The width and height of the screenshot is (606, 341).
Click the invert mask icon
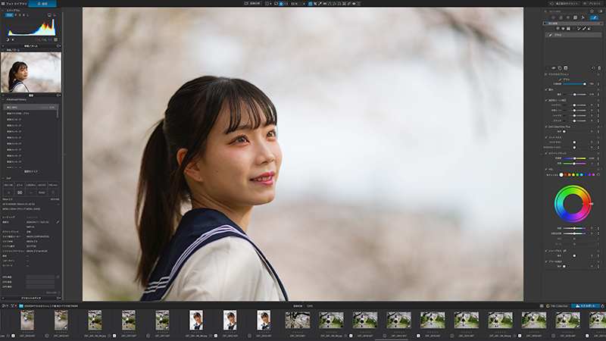click(565, 68)
